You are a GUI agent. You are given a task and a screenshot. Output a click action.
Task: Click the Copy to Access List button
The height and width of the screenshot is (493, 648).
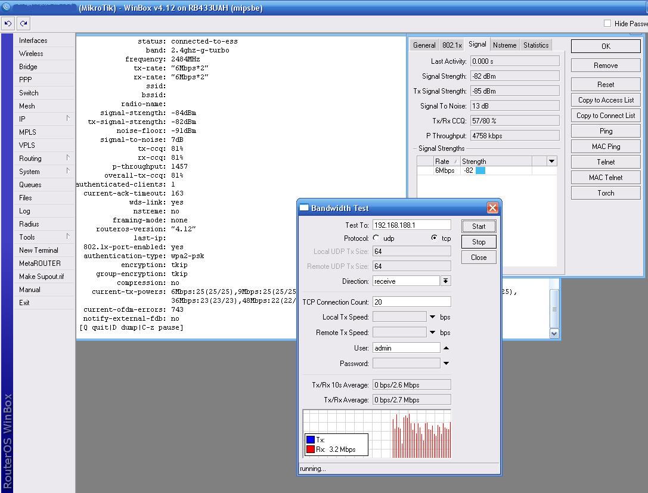click(x=606, y=100)
